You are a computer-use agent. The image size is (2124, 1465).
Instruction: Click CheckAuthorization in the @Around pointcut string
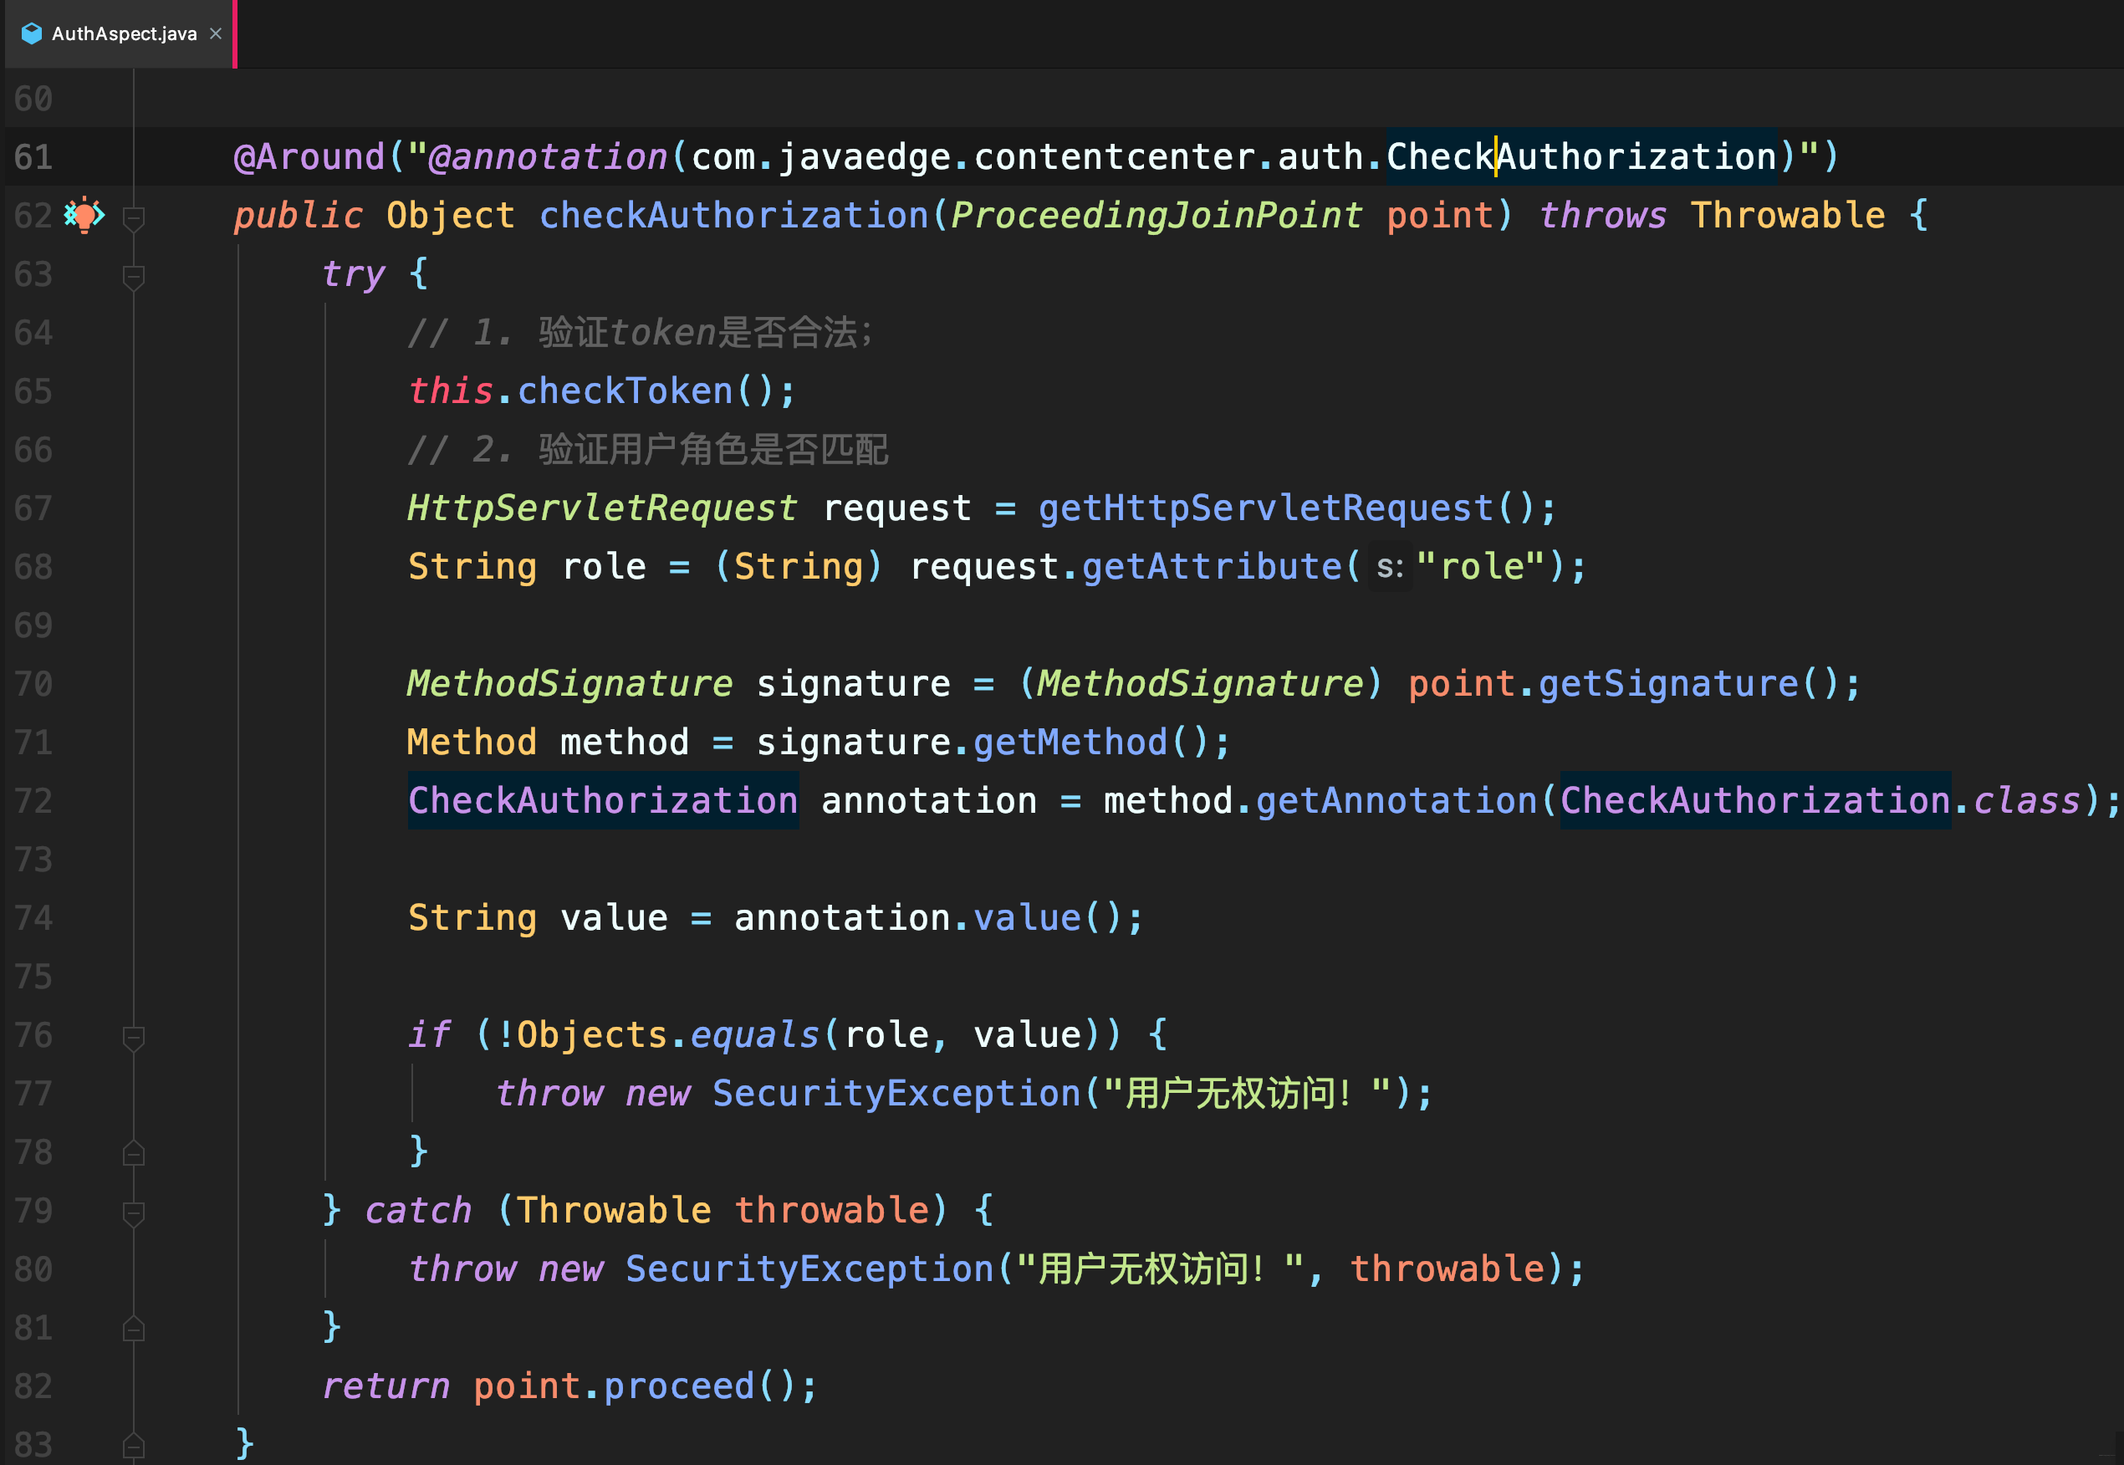pyautogui.click(x=1581, y=157)
